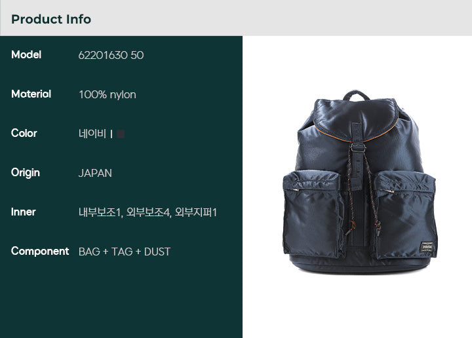Select the Inner label
Viewport: 472px width, 338px height.
(x=24, y=212)
